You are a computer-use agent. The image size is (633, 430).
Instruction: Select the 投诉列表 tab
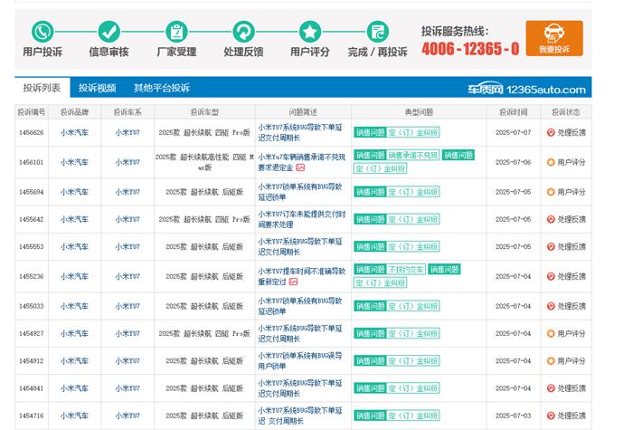[x=42, y=88]
